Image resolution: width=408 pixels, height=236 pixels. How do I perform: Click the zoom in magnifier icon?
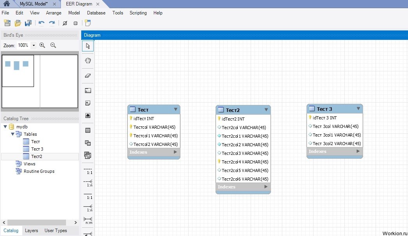[42, 45]
